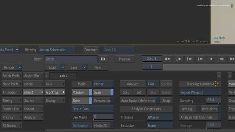Click the timeline scrub bar
The height and width of the screenshot is (132, 235).
(199, 67)
